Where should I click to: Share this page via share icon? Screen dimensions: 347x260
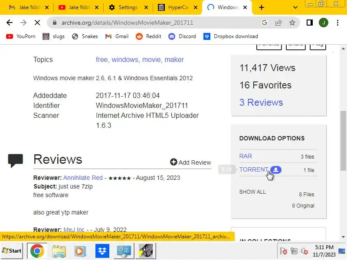click(278, 23)
